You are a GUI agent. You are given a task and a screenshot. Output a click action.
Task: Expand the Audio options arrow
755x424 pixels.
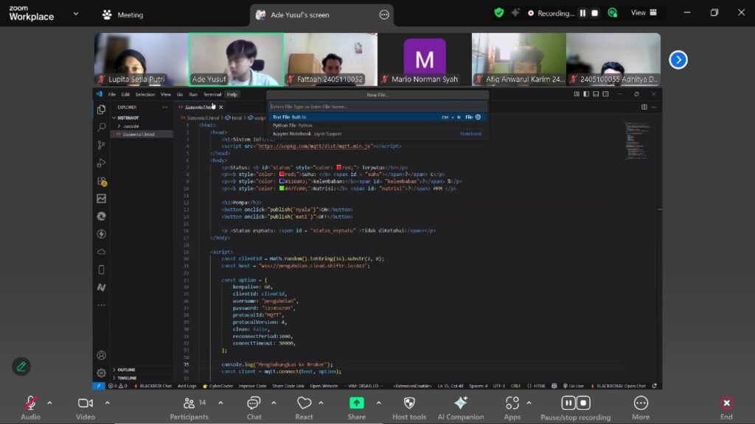point(50,403)
